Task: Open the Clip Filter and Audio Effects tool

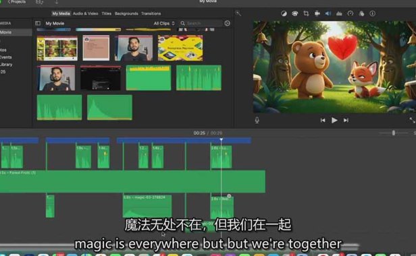Action: pyautogui.click(x=361, y=13)
